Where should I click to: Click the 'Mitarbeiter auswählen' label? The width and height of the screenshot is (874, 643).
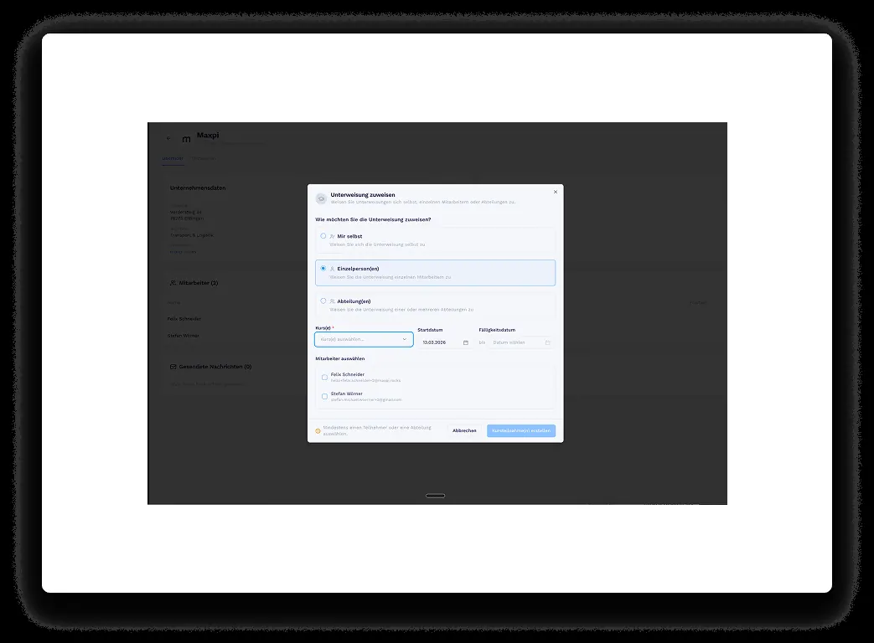(340, 358)
